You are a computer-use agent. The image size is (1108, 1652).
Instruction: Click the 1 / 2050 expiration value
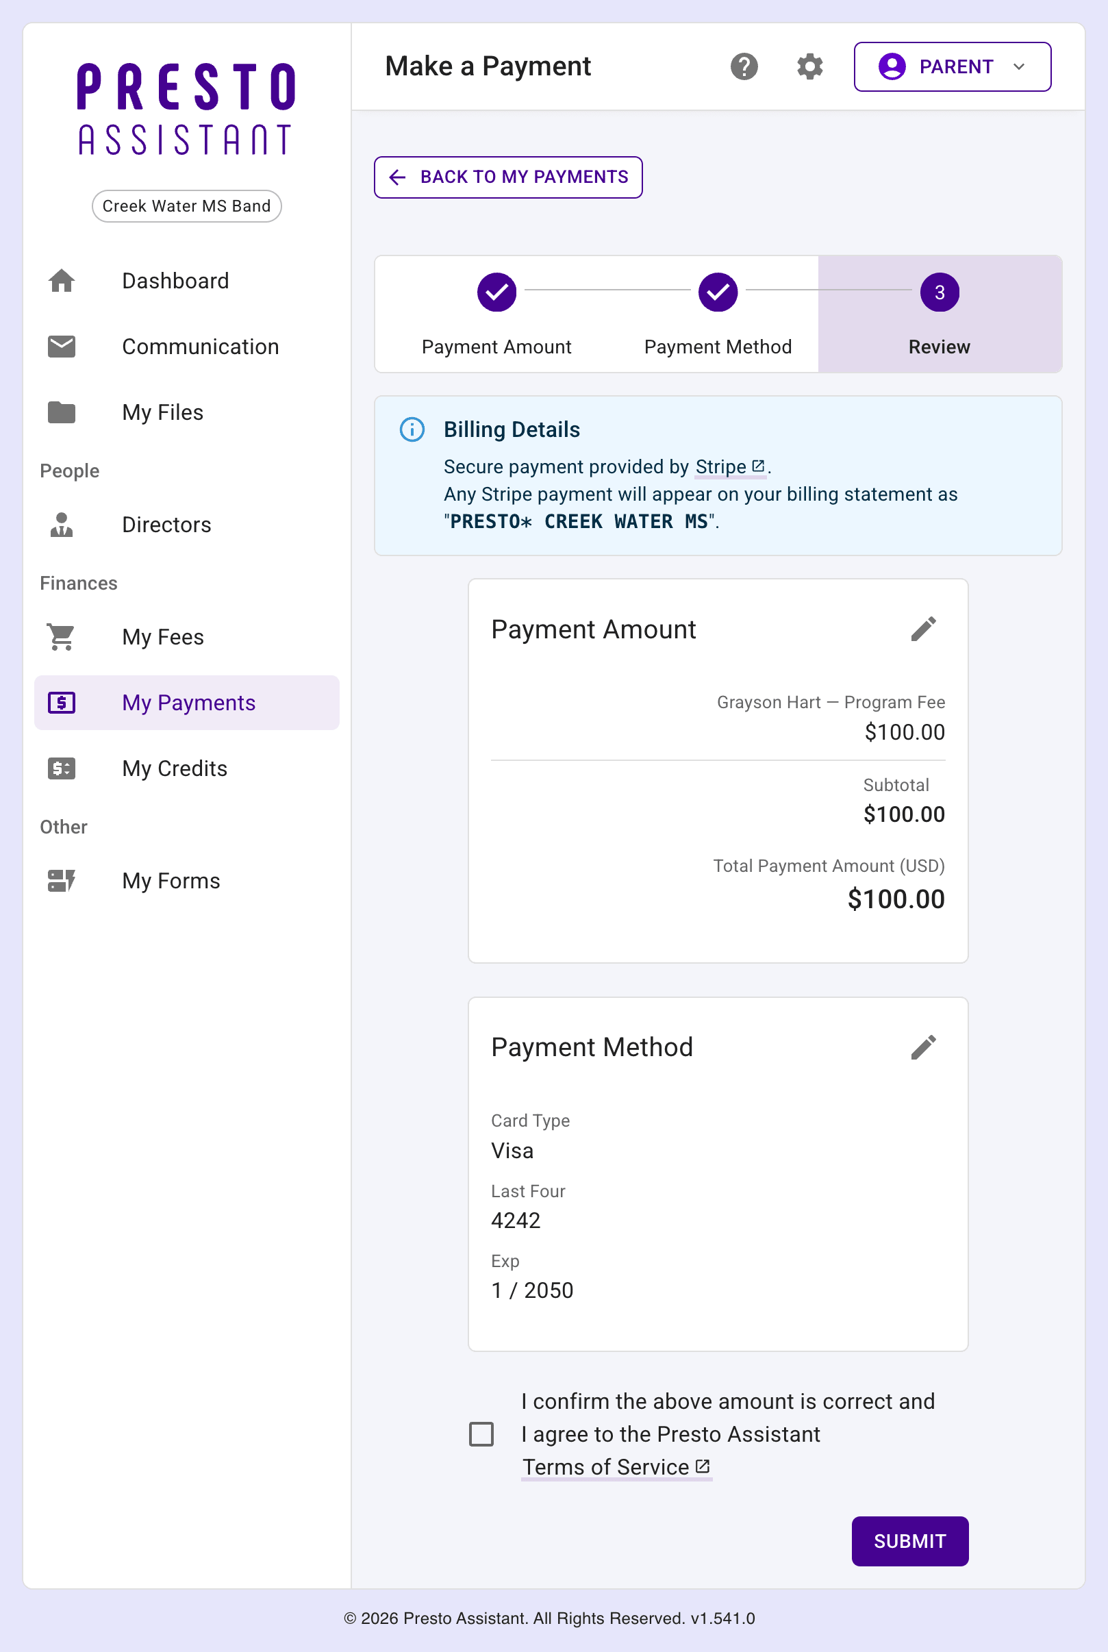[x=532, y=1290]
